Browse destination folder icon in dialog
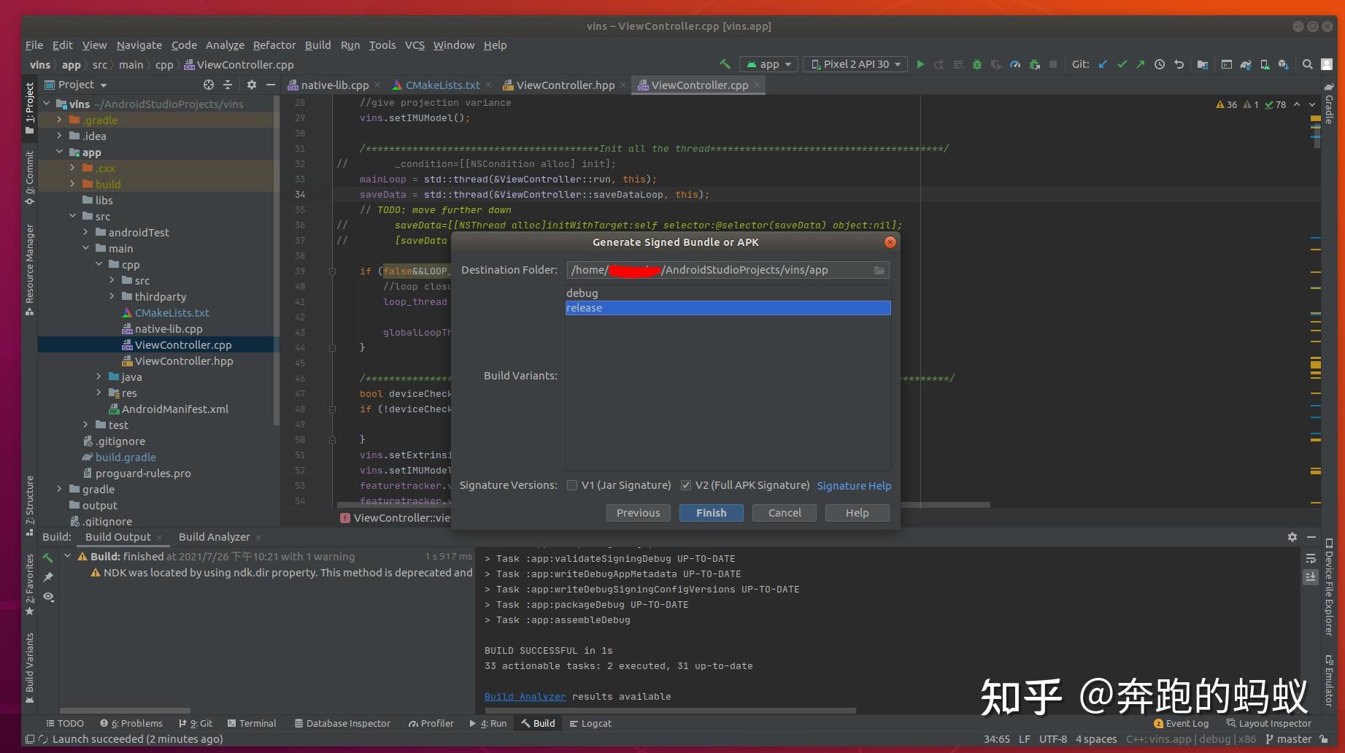The image size is (1345, 753). [x=879, y=270]
